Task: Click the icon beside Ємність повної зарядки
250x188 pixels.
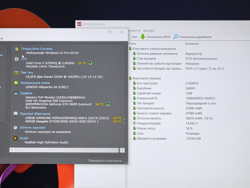Action: click(134, 113)
